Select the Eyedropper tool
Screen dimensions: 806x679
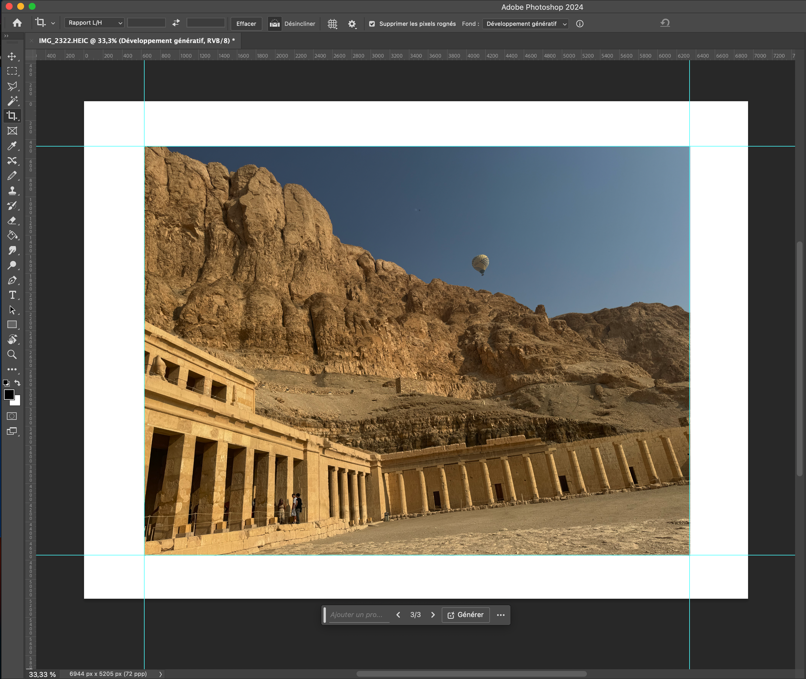(12, 146)
